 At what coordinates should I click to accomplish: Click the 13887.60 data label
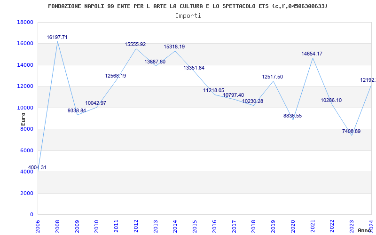pyautogui.click(x=155, y=62)
